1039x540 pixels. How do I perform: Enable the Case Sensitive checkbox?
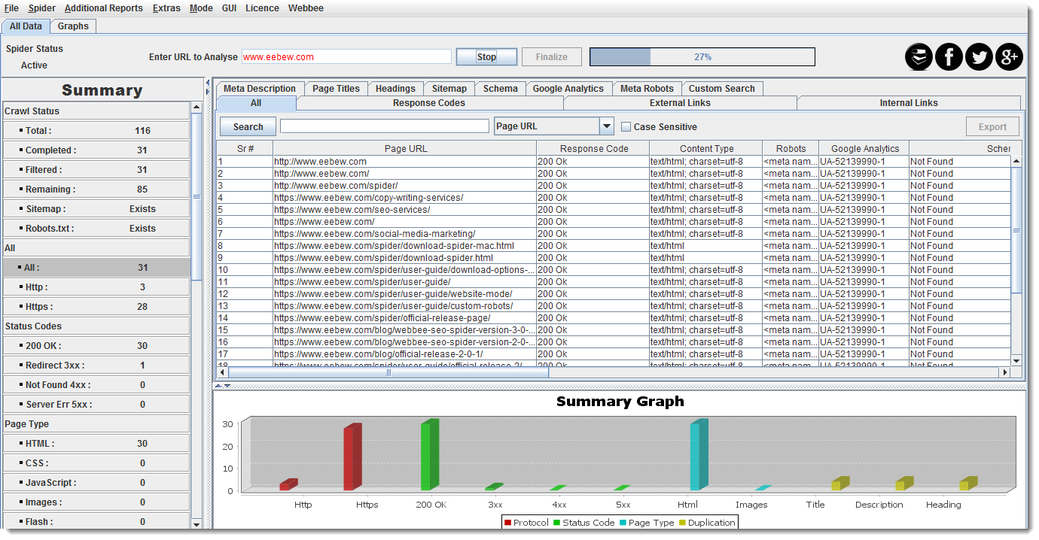tap(626, 127)
